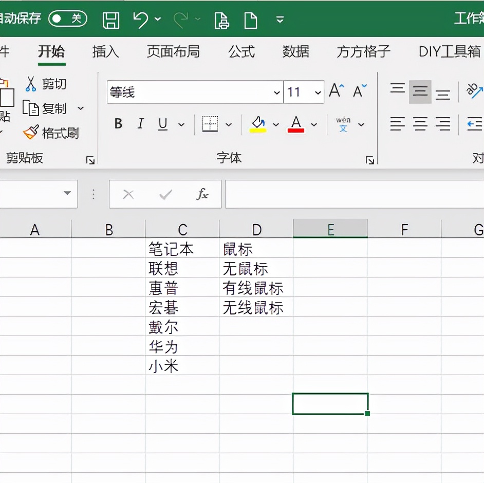Open the font name 等线 dropdown
This screenshot has height=483, width=484.
point(276,92)
